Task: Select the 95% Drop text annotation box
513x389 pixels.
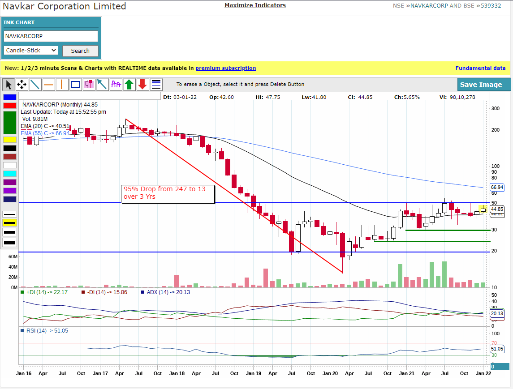Action: (x=168, y=194)
